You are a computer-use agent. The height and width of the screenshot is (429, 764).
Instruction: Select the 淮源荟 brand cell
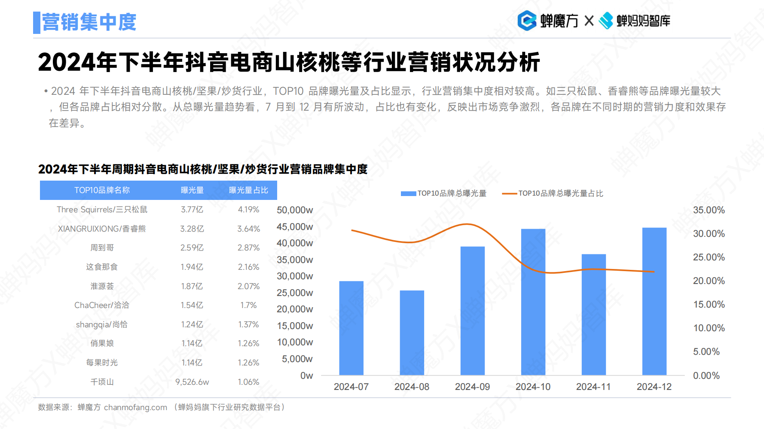pyautogui.click(x=102, y=286)
